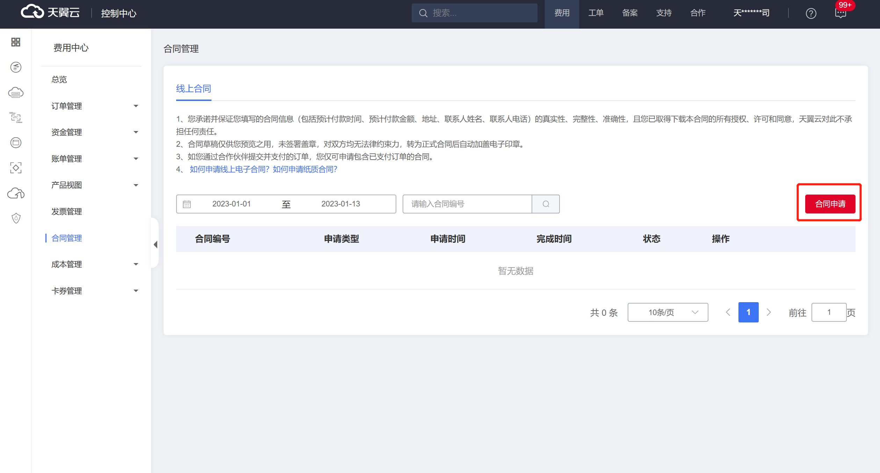
Task: Collapse the side panel with the arrow handle
Action: click(x=155, y=245)
